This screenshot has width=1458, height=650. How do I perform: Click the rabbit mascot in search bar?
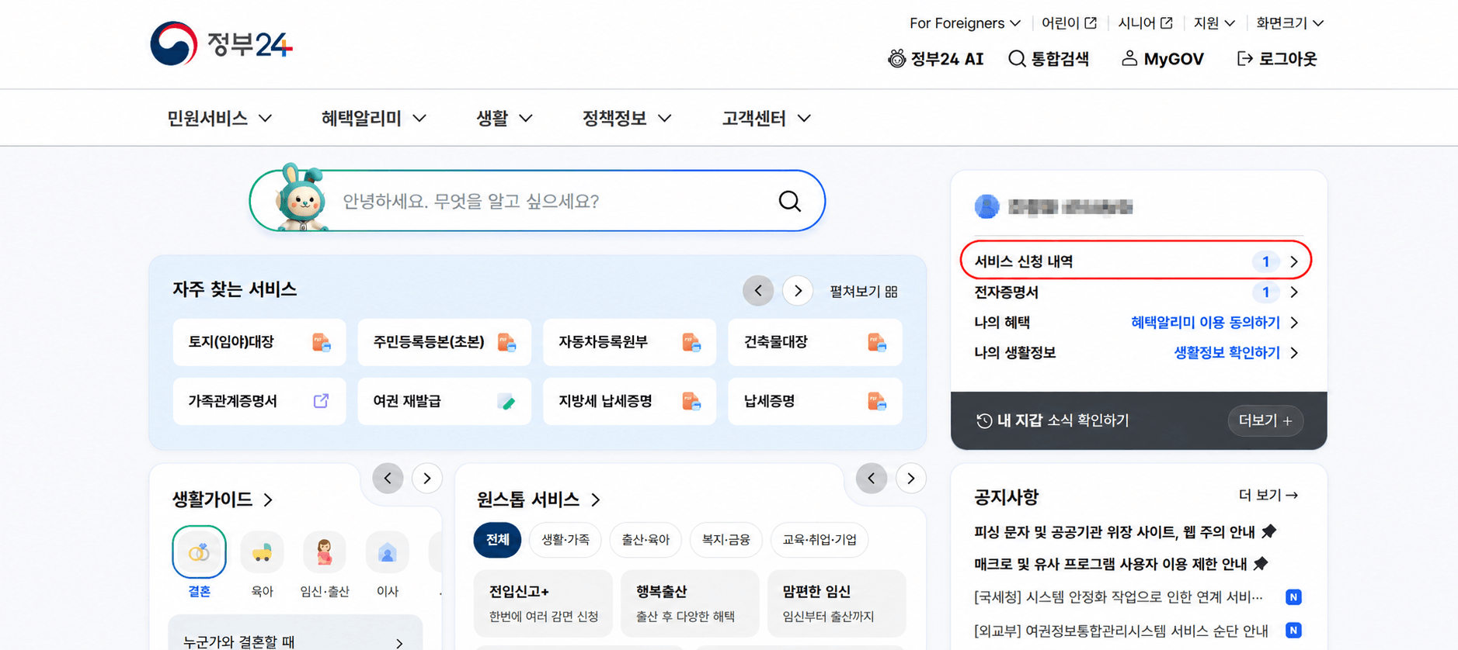[301, 198]
